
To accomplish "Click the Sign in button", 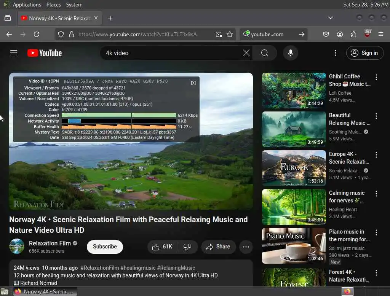I will [x=365, y=53].
